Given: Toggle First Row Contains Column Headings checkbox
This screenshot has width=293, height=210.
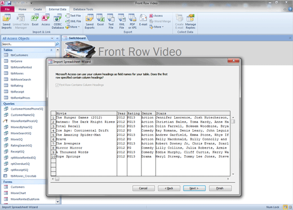Looking at the screenshot, I should (x=57, y=85).
